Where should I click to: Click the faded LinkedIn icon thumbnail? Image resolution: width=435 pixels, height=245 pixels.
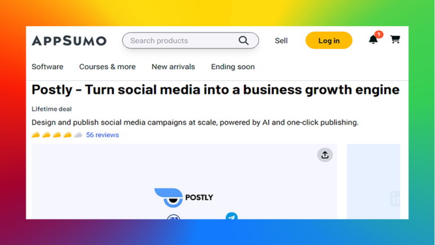[x=395, y=198]
